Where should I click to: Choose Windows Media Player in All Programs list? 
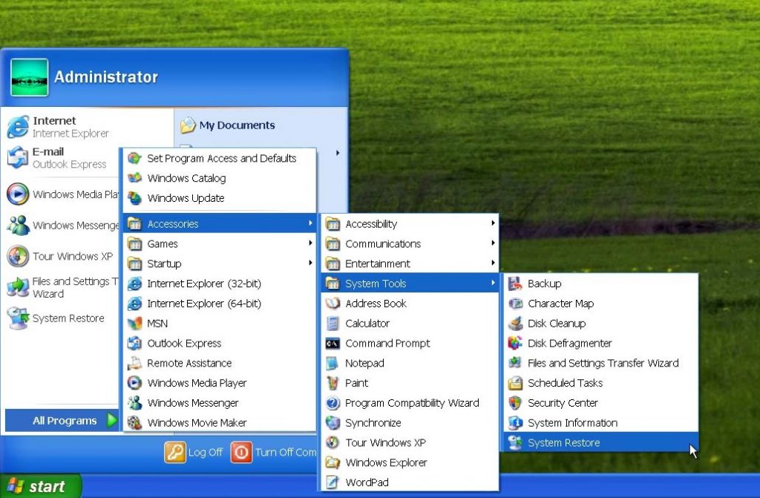point(220,383)
